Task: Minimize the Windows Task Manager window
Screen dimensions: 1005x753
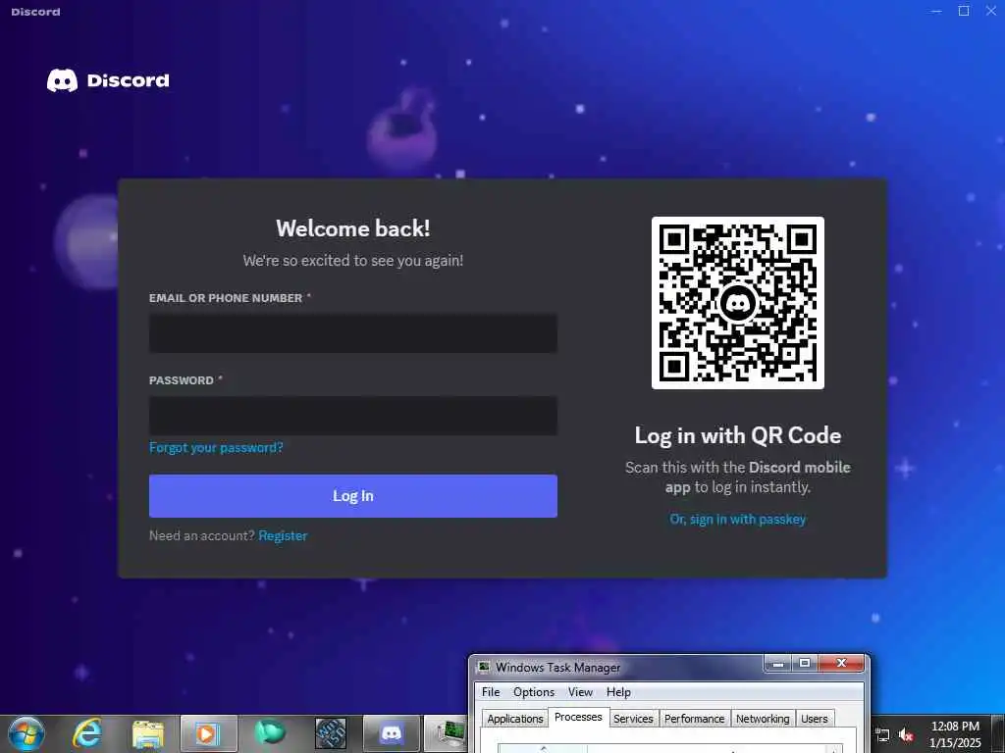Action: click(x=778, y=664)
